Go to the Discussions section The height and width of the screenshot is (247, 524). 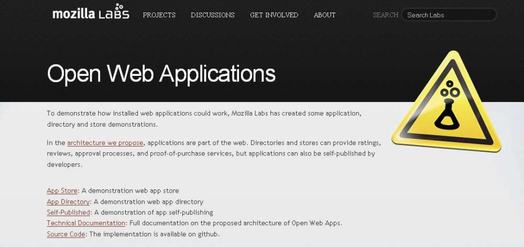coord(213,15)
